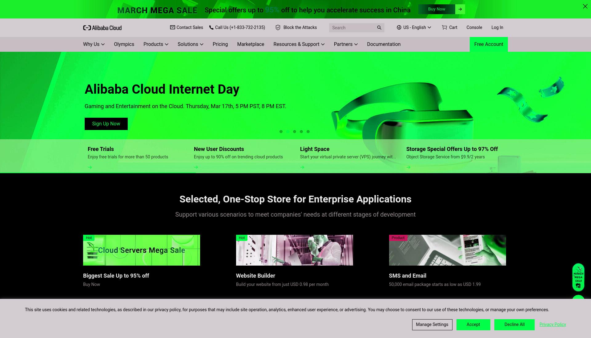This screenshot has width=591, height=338.
Task: Expand the Products dropdown menu
Action: (x=156, y=44)
